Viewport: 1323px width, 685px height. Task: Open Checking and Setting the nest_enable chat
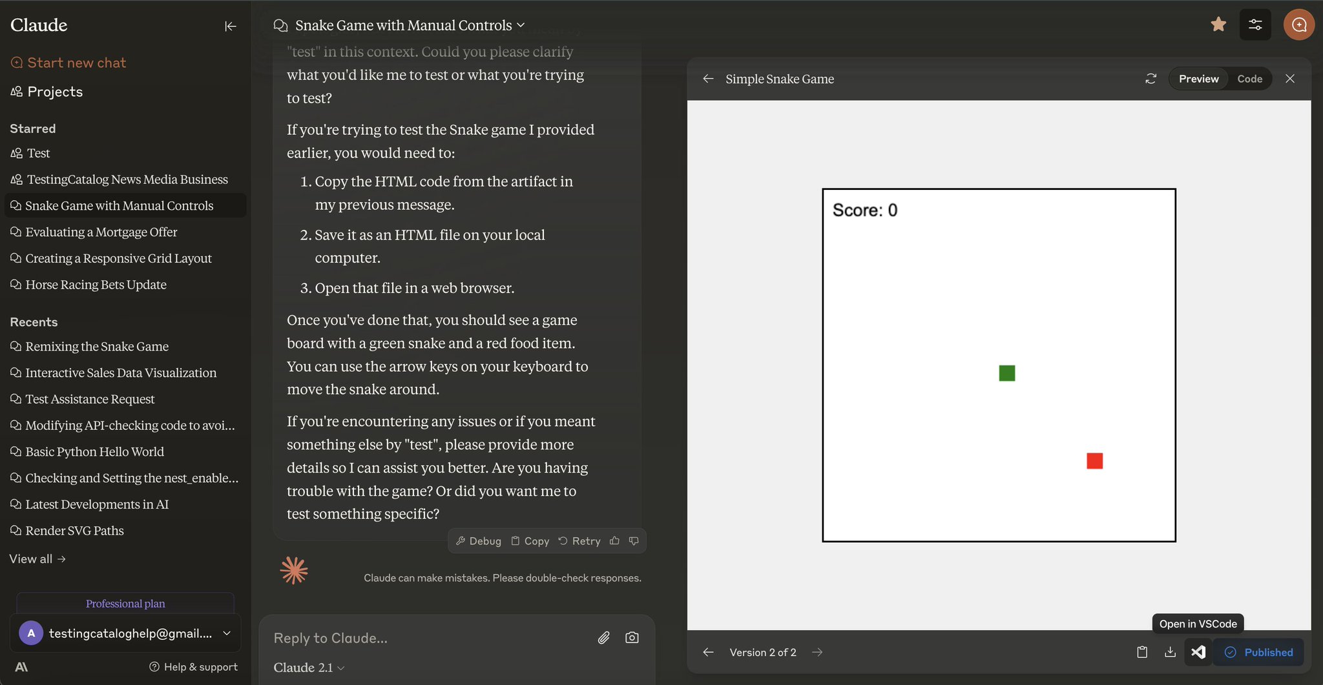[x=125, y=478]
